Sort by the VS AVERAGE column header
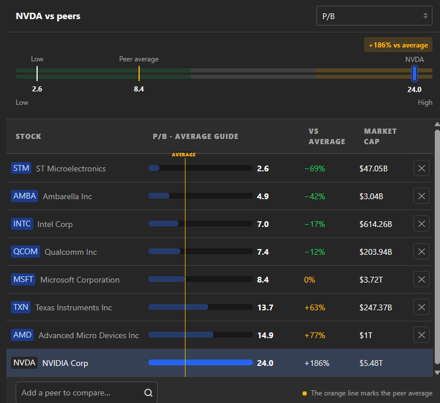This screenshot has width=440, height=403. pyautogui.click(x=327, y=137)
